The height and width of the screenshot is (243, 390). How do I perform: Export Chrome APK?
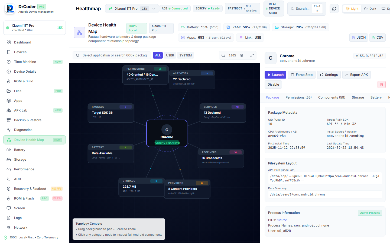(x=356, y=75)
